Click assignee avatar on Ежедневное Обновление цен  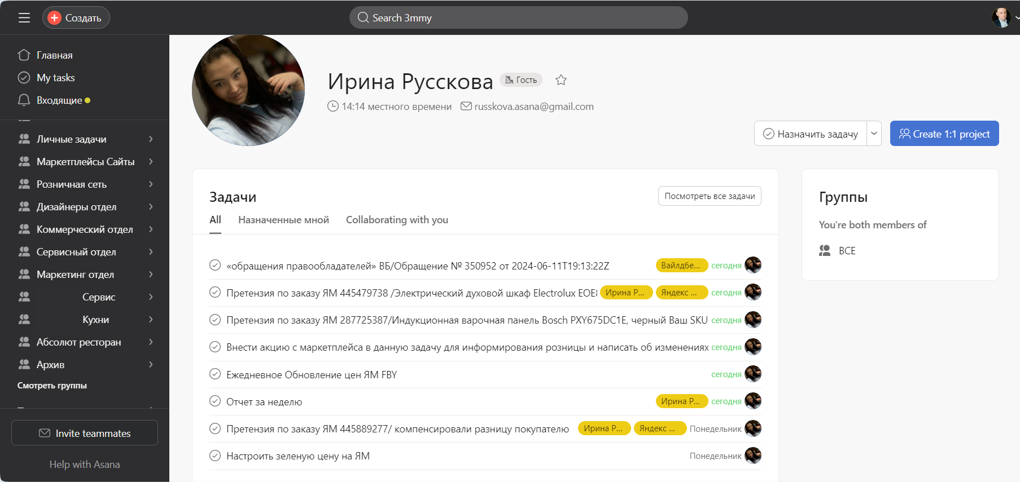tap(753, 374)
